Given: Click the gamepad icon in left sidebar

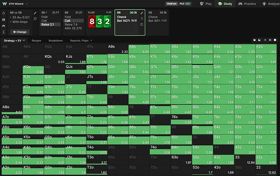Looking at the screenshot, I should tap(4, 26).
